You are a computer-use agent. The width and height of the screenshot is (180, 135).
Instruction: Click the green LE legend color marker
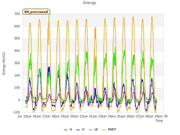tap(91, 130)
